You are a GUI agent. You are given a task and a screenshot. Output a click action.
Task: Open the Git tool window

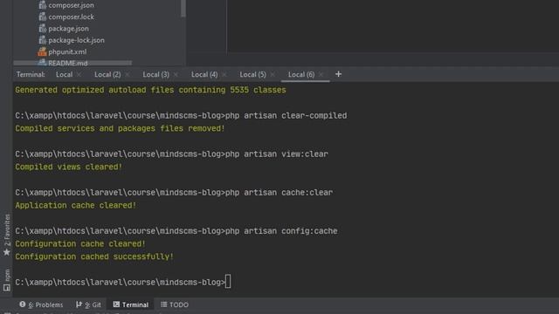88,304
